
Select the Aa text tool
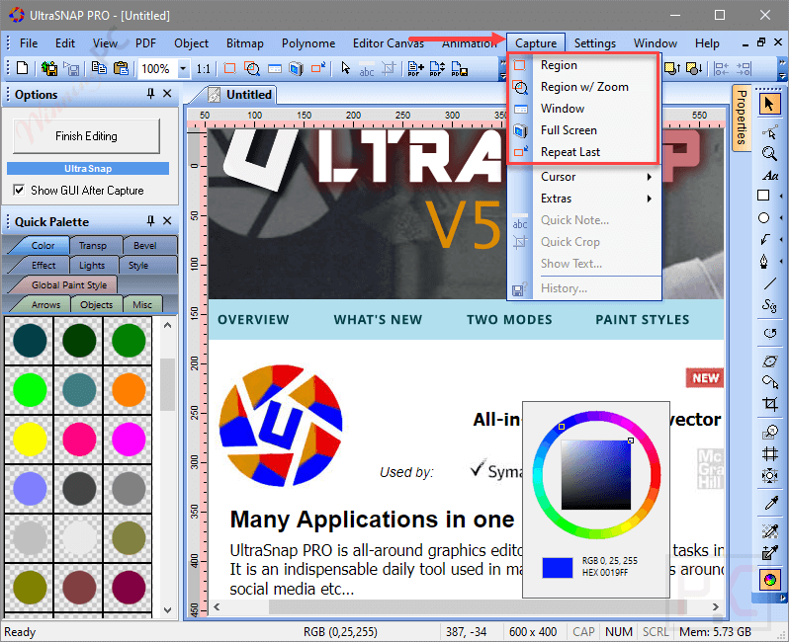click(770, 176)
